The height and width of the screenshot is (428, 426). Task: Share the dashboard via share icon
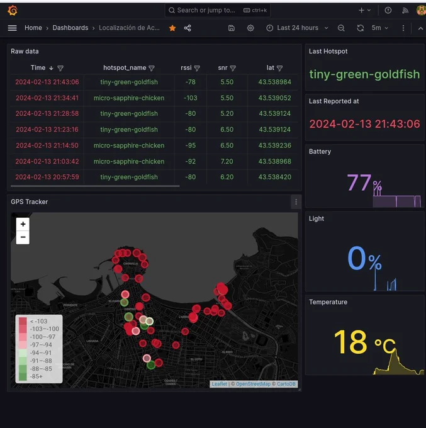pyautogui.click(x=188, y=28)
